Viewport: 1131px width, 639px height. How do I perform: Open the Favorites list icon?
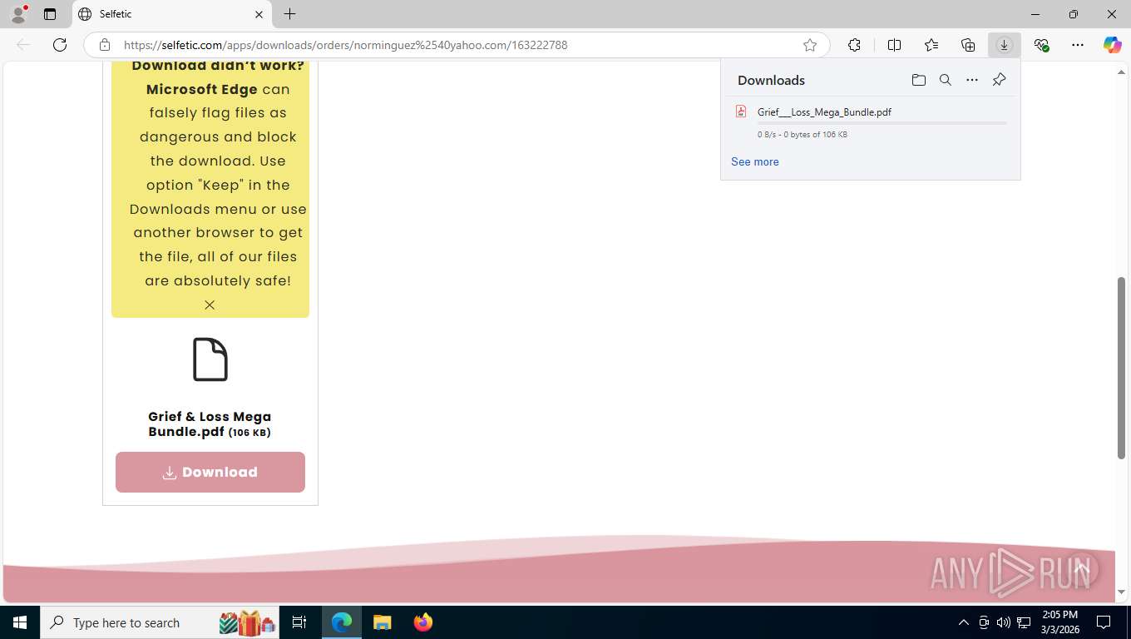tap(931, 45)
